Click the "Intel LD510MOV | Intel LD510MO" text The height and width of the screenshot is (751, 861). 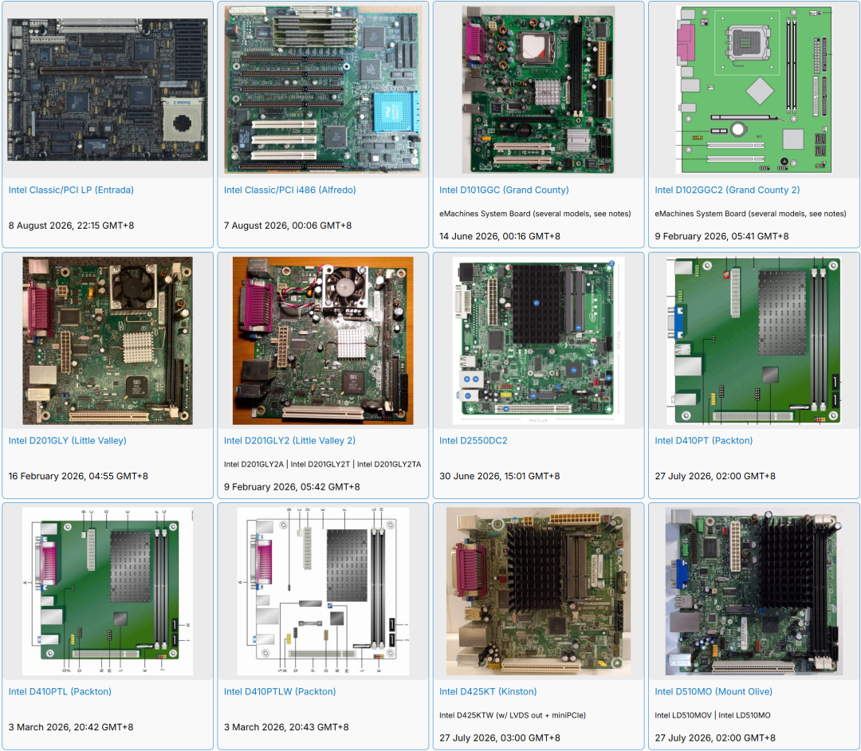[x=712, y=715]
